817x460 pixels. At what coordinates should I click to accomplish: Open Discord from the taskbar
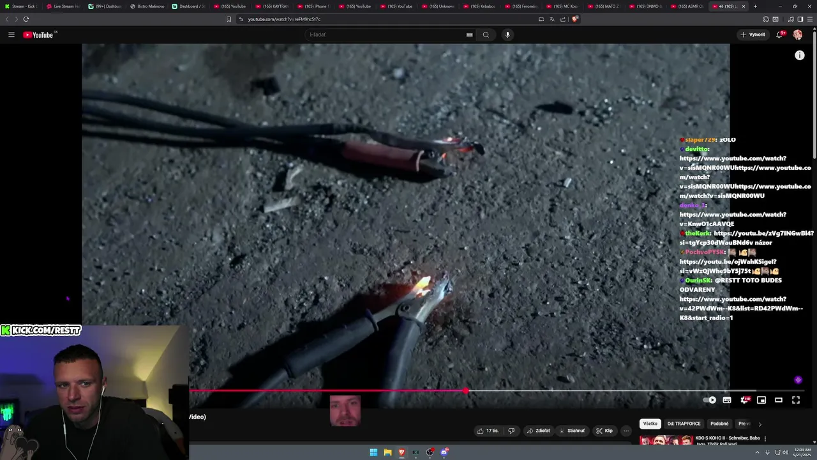point(444,452)
